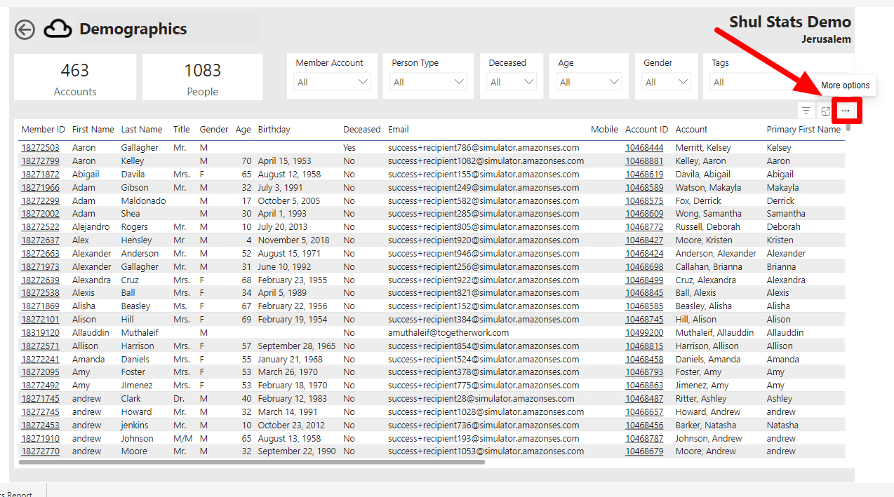Click the Focus mode icon above table
The height and width of the screenshot is (497, 894).
point(826,111)
